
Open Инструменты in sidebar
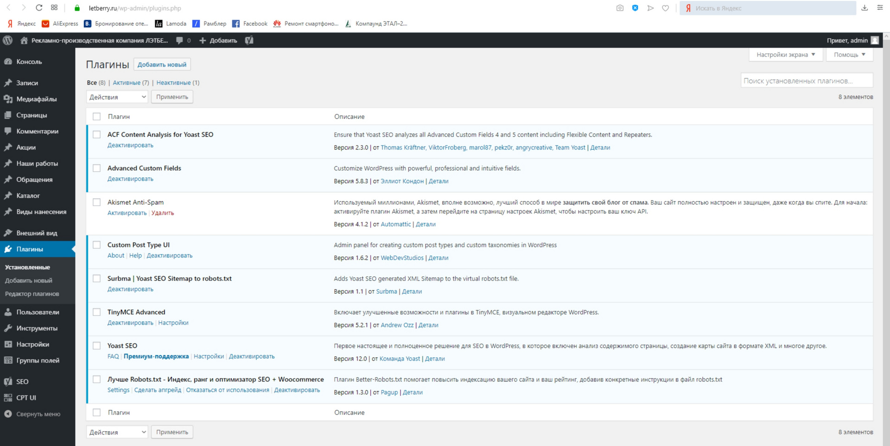(x=38, y=328)
